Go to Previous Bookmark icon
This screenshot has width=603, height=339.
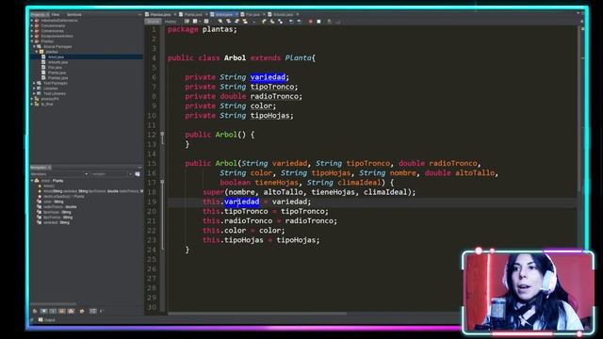coord(264,22)
